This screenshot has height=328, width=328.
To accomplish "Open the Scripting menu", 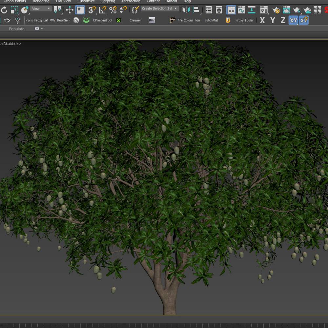I will click(x=108, y=1).
